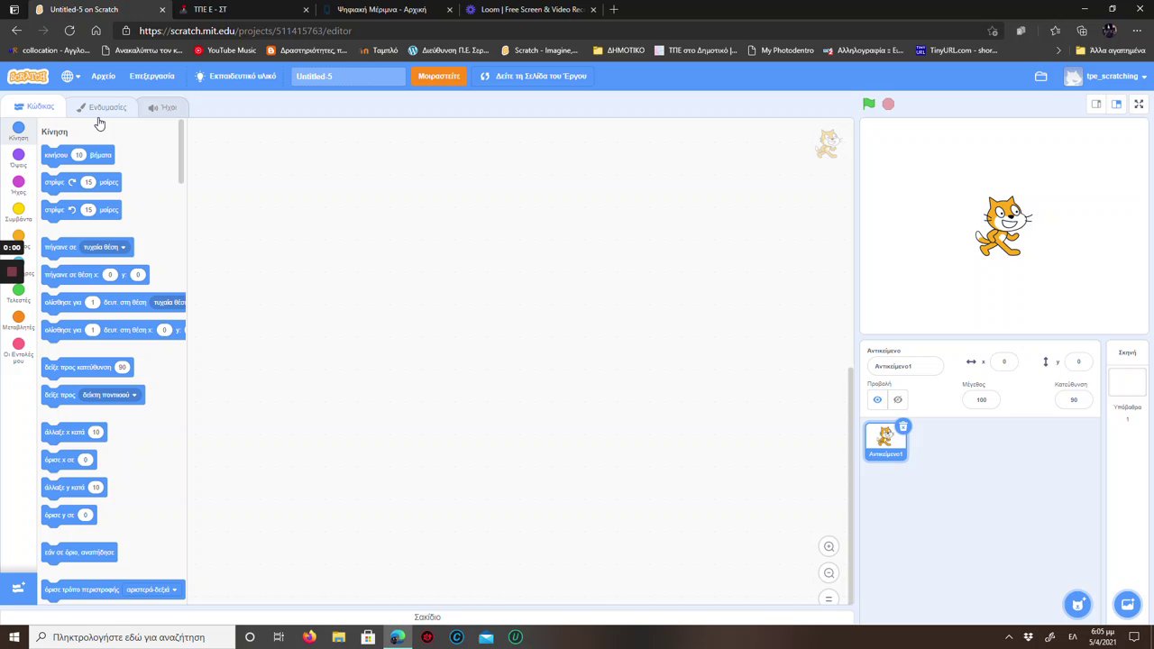The height and width of the screenshot is (649, 1154).
Task: Delete sprite Αντικείμενο1 with trash icon
Action: (902, 426)
